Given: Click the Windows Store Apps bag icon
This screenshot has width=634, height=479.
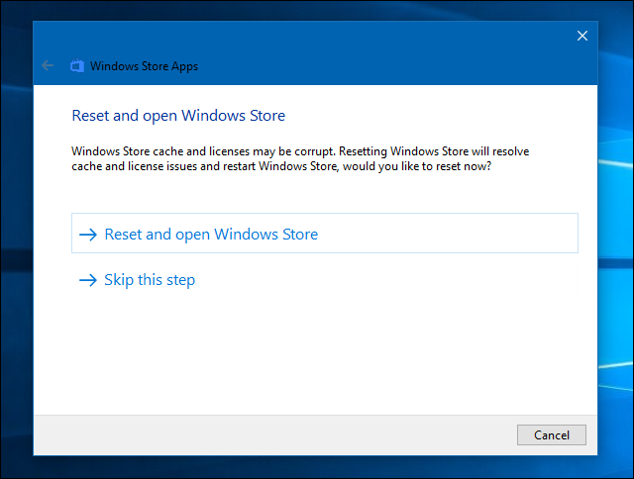Looking at the screenshot, I should click(77, 66).
